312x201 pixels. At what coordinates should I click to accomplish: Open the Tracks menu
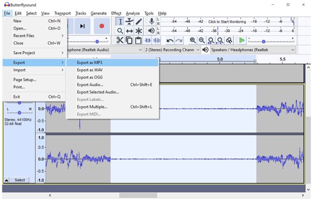pos(81,14)
